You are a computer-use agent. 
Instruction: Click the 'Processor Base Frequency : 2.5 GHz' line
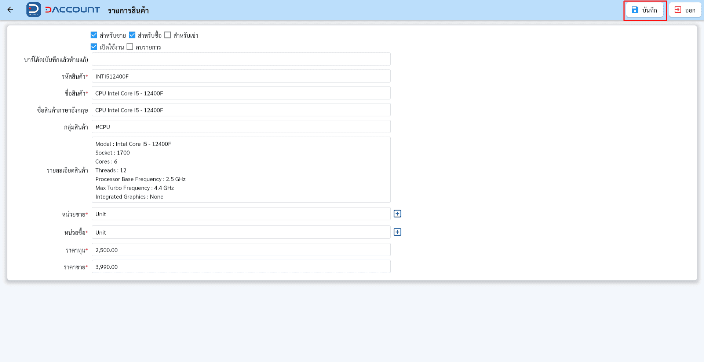click(141, 179)
